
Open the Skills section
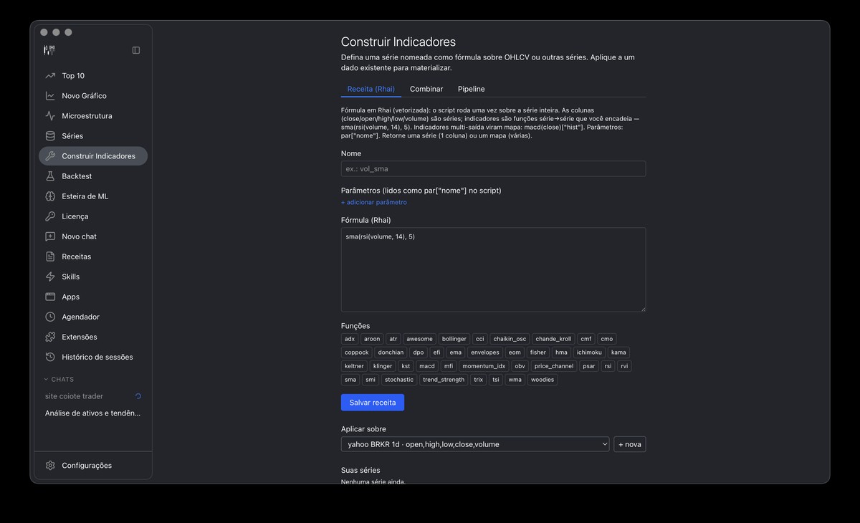[x=93, y=277]
